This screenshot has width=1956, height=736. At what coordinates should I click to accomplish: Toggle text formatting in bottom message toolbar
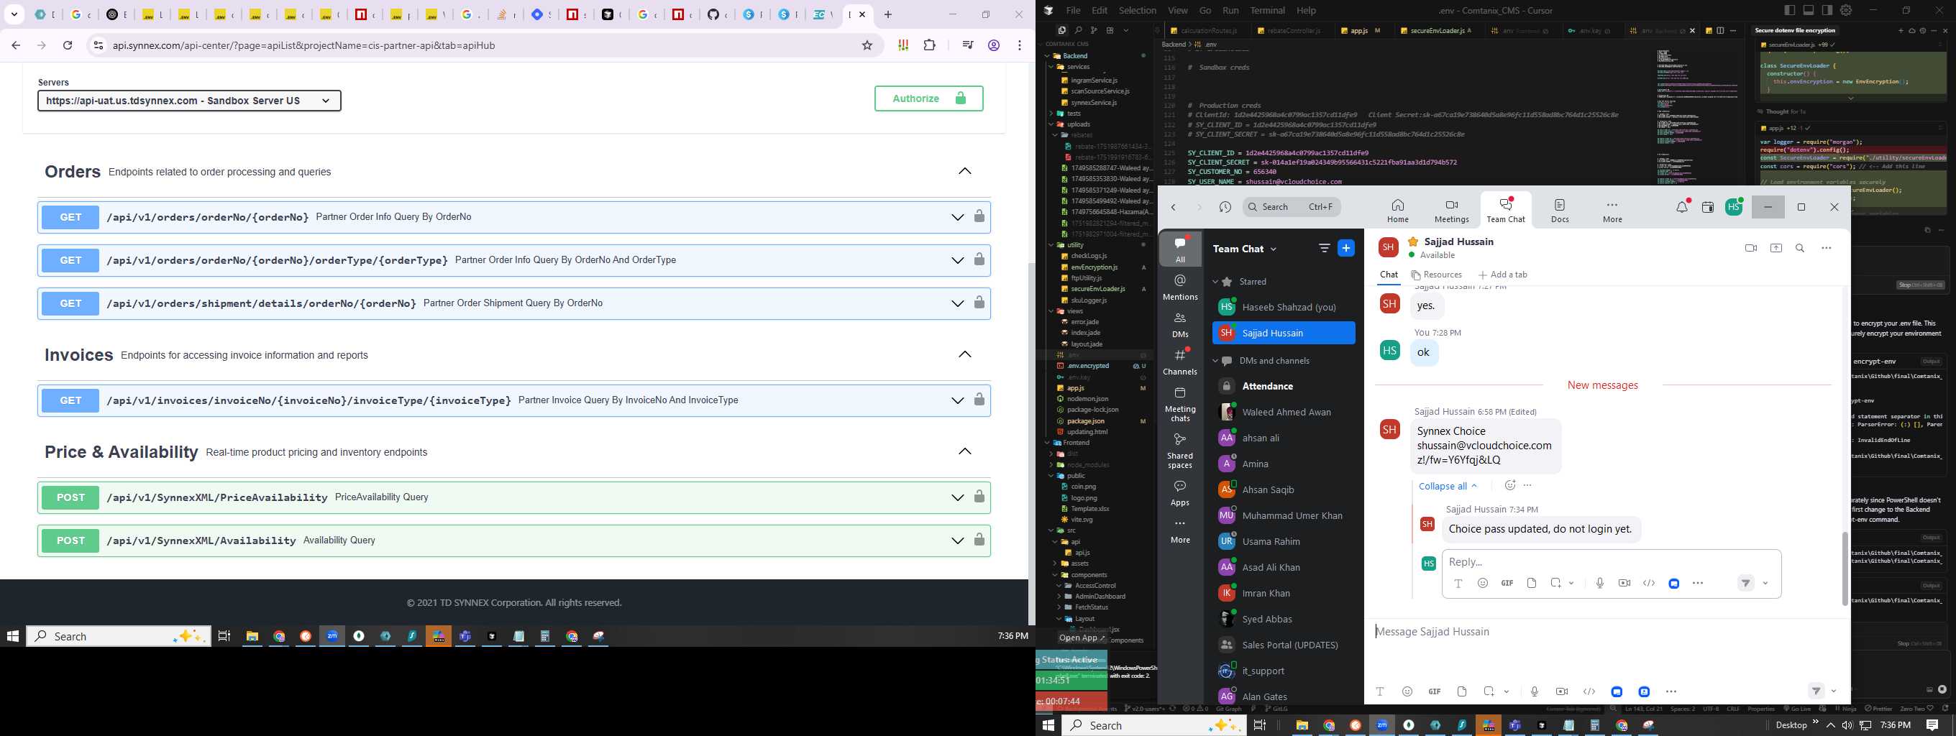pos(1380,691)
